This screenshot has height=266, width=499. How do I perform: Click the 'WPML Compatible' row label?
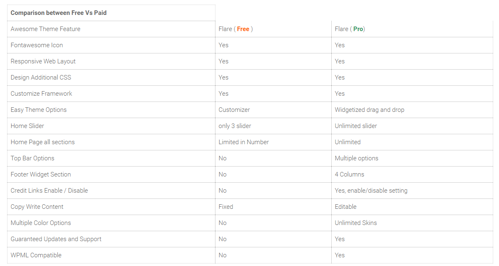click(x=36, y=255)
